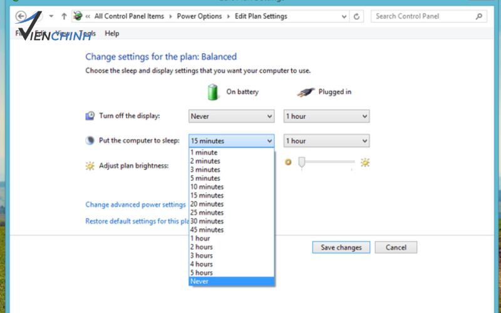Click the power plug icon

point(306,92)
